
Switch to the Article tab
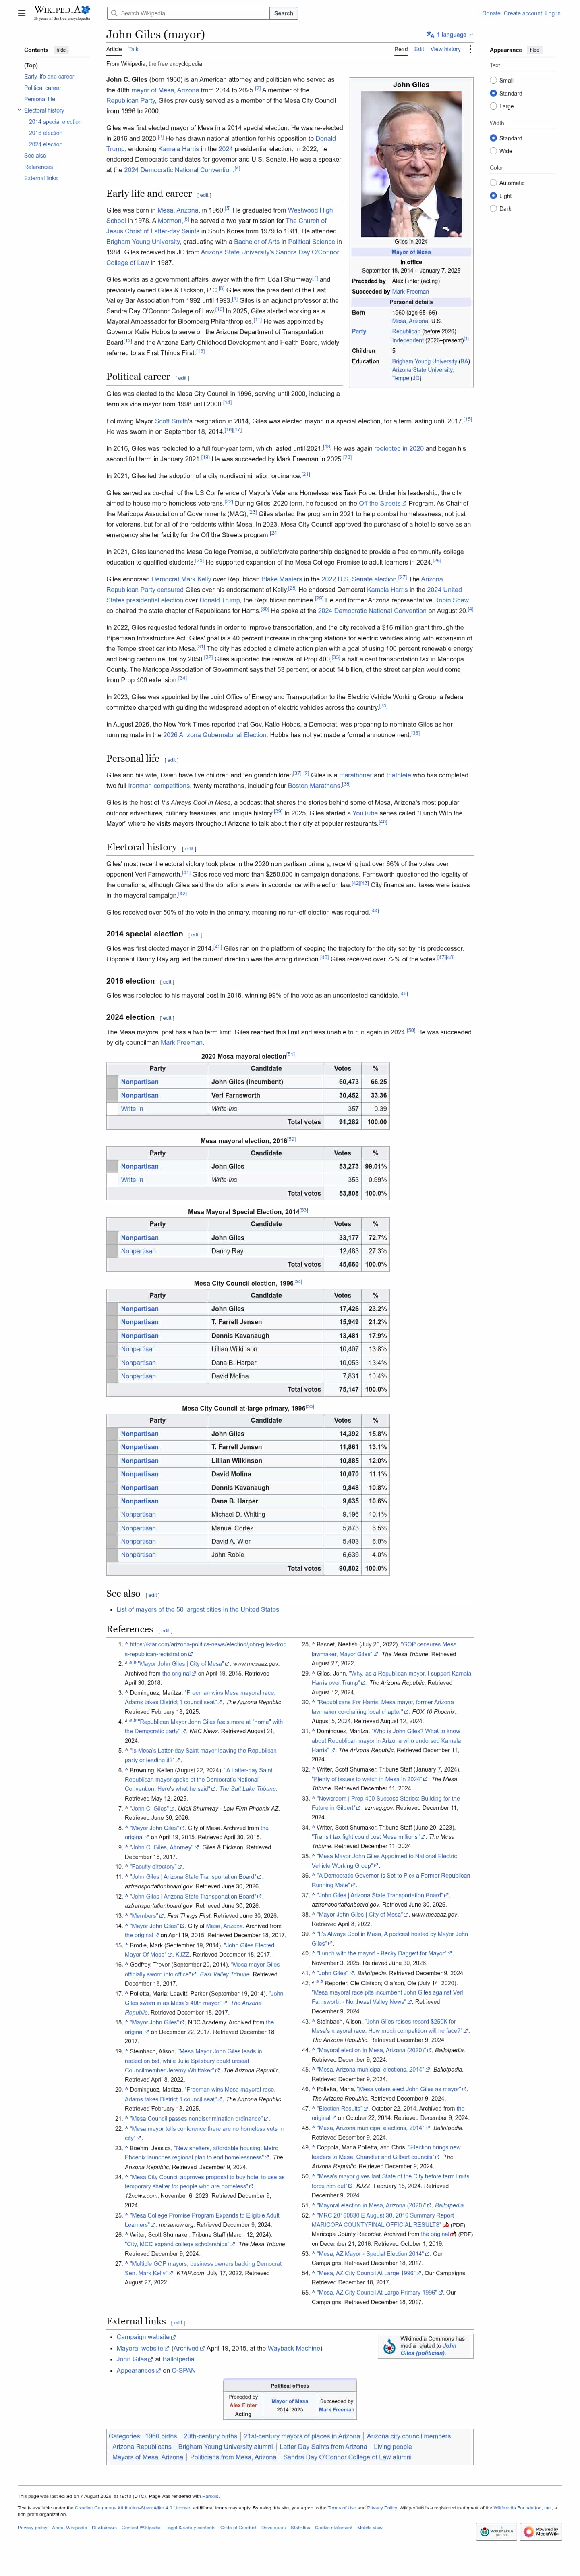point(114,49)
